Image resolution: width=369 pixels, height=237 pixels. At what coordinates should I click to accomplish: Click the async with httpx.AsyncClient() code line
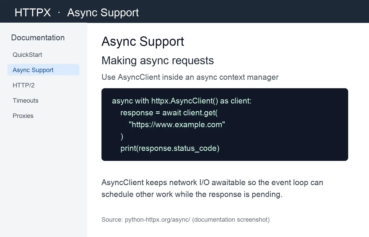coord(182,101)
